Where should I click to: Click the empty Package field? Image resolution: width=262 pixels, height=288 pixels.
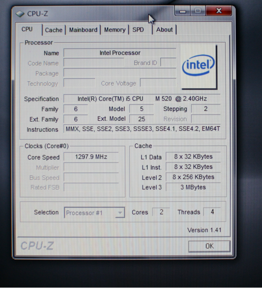pos(120,73)
